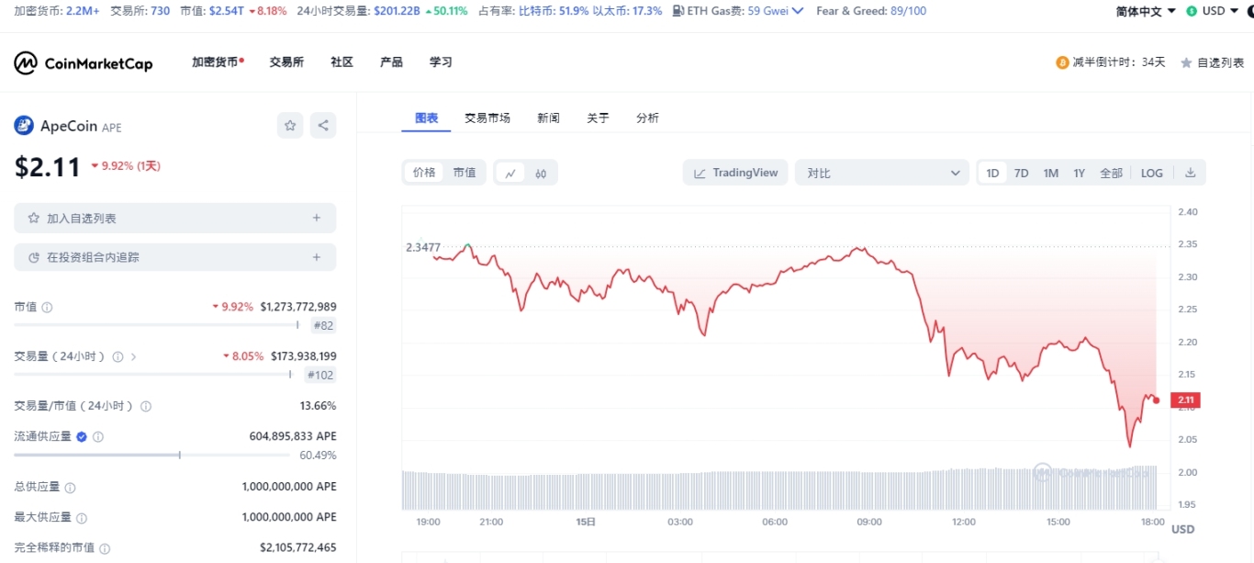Open 产品 navigation menu
Viewport: 1254px width, 563px height.
click(391, 62)
